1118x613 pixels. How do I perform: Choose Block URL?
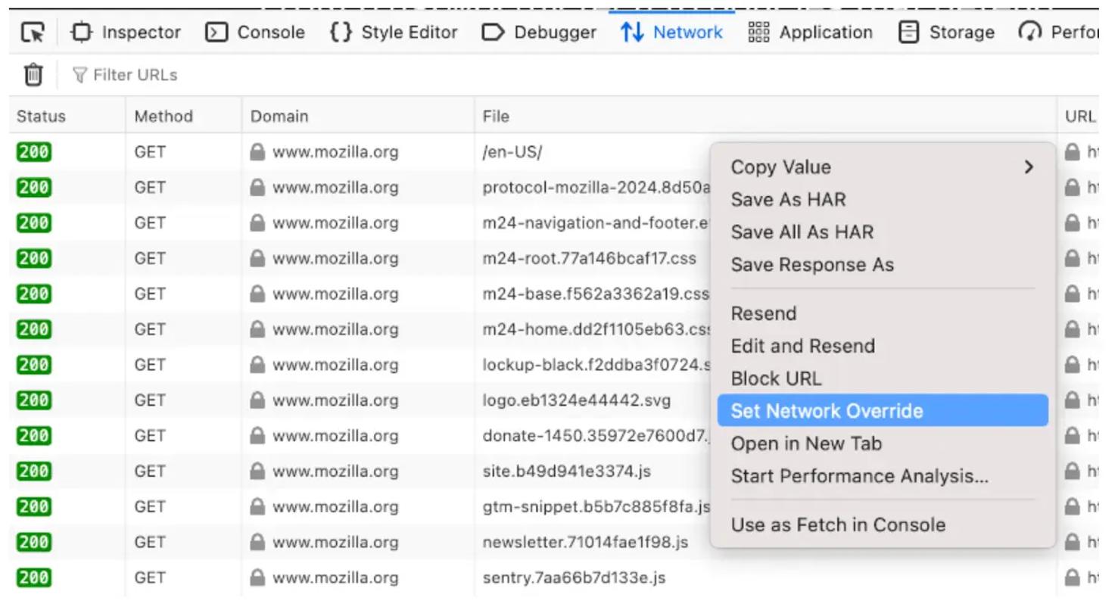click(x=776, y=378)
